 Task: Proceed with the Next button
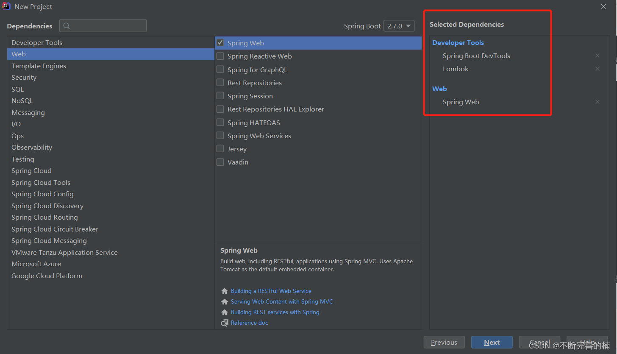coord(492,343)
